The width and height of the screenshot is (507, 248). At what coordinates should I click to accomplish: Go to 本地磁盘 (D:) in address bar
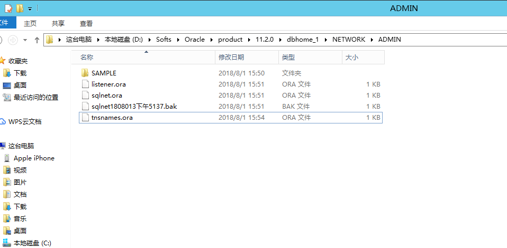point(124,40)
